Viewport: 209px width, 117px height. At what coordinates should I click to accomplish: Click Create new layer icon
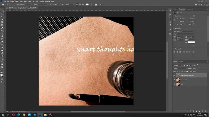202,111
